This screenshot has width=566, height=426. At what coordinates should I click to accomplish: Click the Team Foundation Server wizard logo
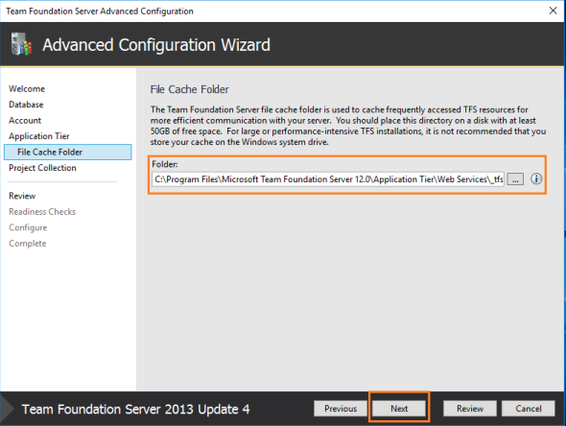tap(21, 44)
